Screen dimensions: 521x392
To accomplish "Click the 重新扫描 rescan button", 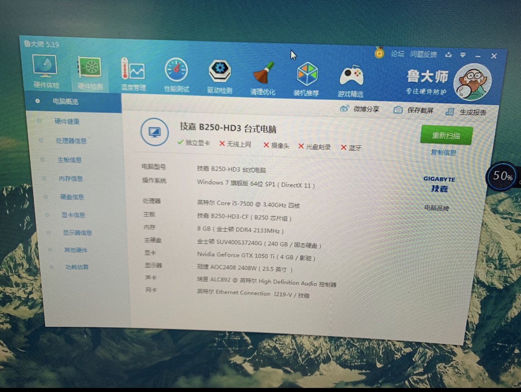I will [446, 136].
